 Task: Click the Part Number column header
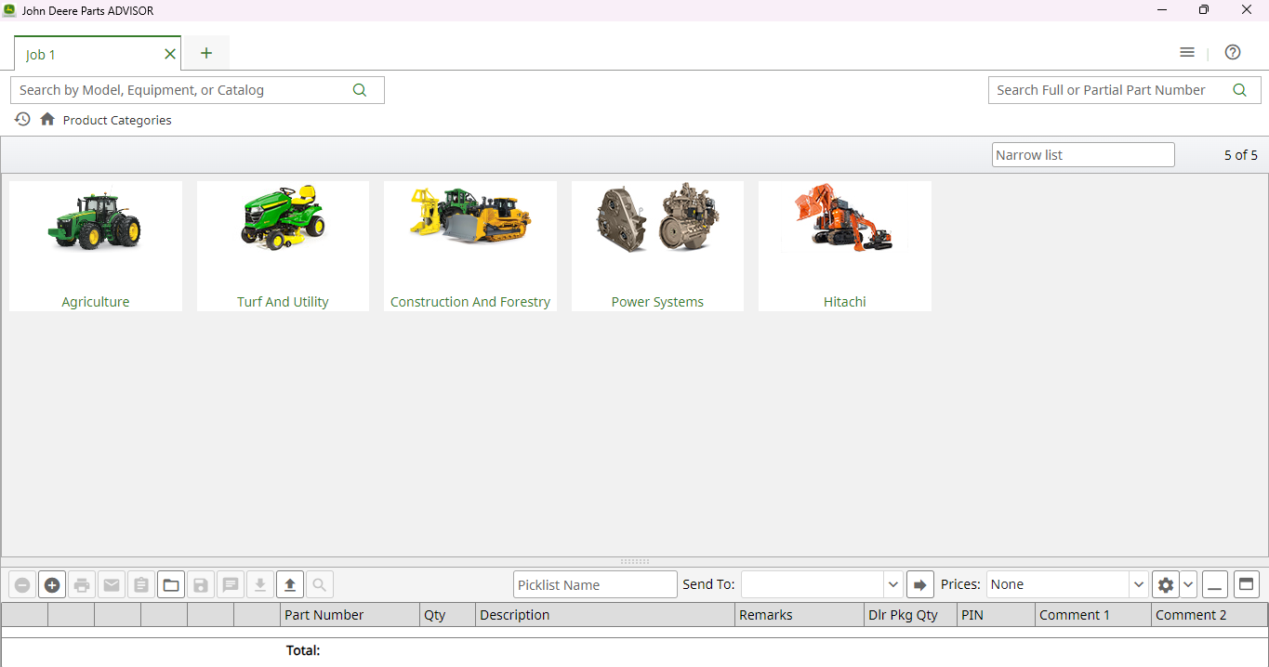tap(350, 615)
